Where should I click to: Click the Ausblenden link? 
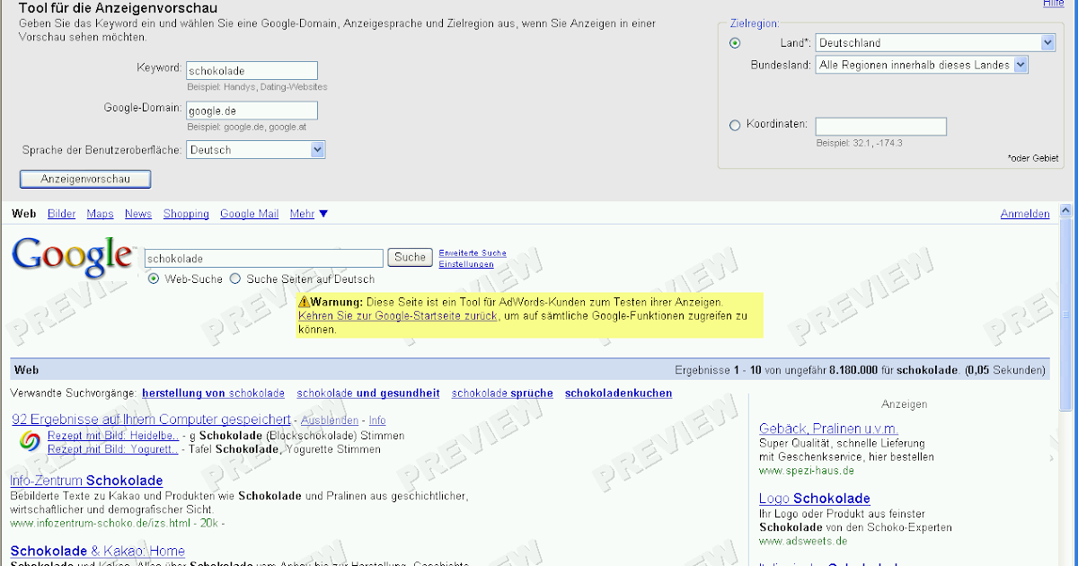(330, 420)
